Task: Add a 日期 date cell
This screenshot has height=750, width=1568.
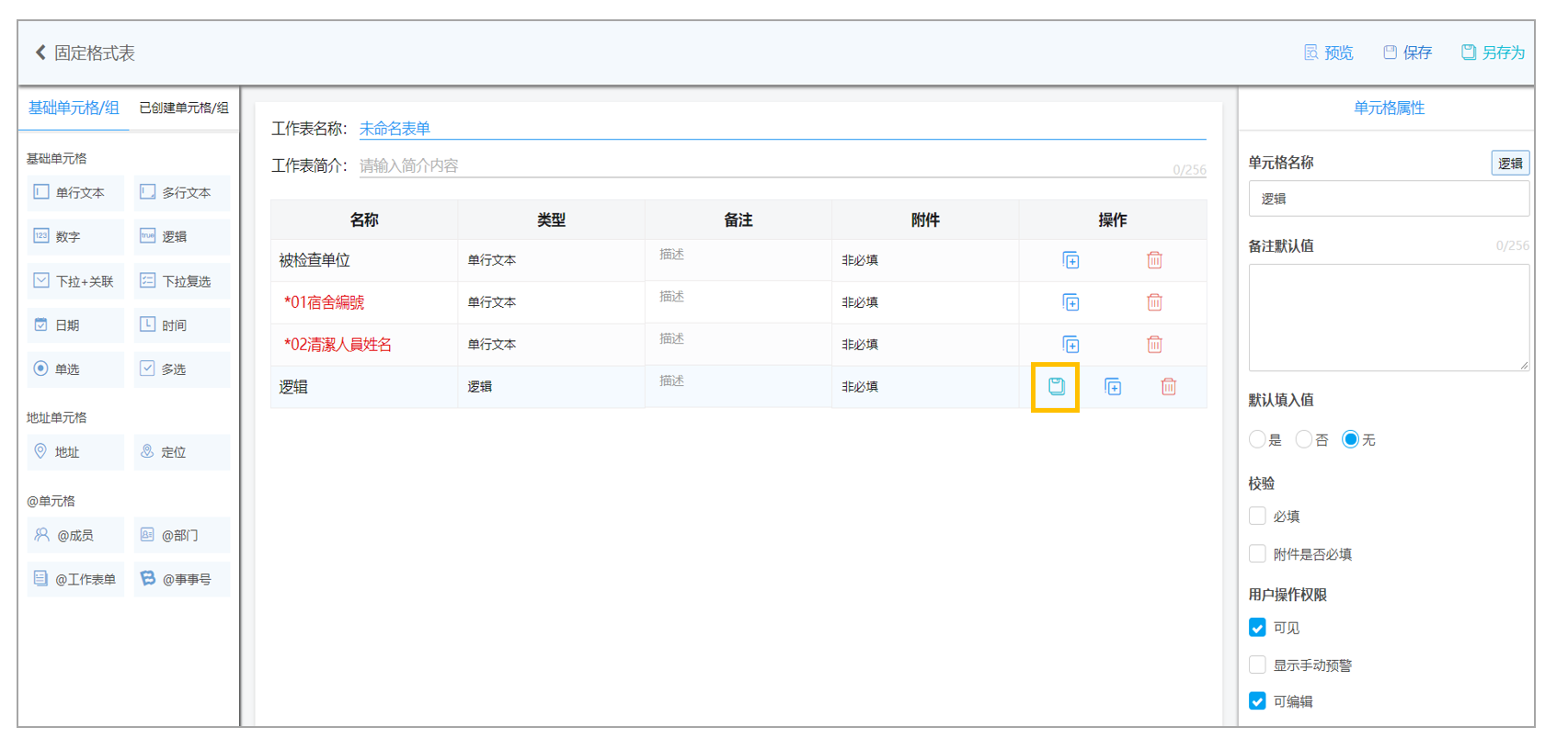Action: click(x=75, y=325)
